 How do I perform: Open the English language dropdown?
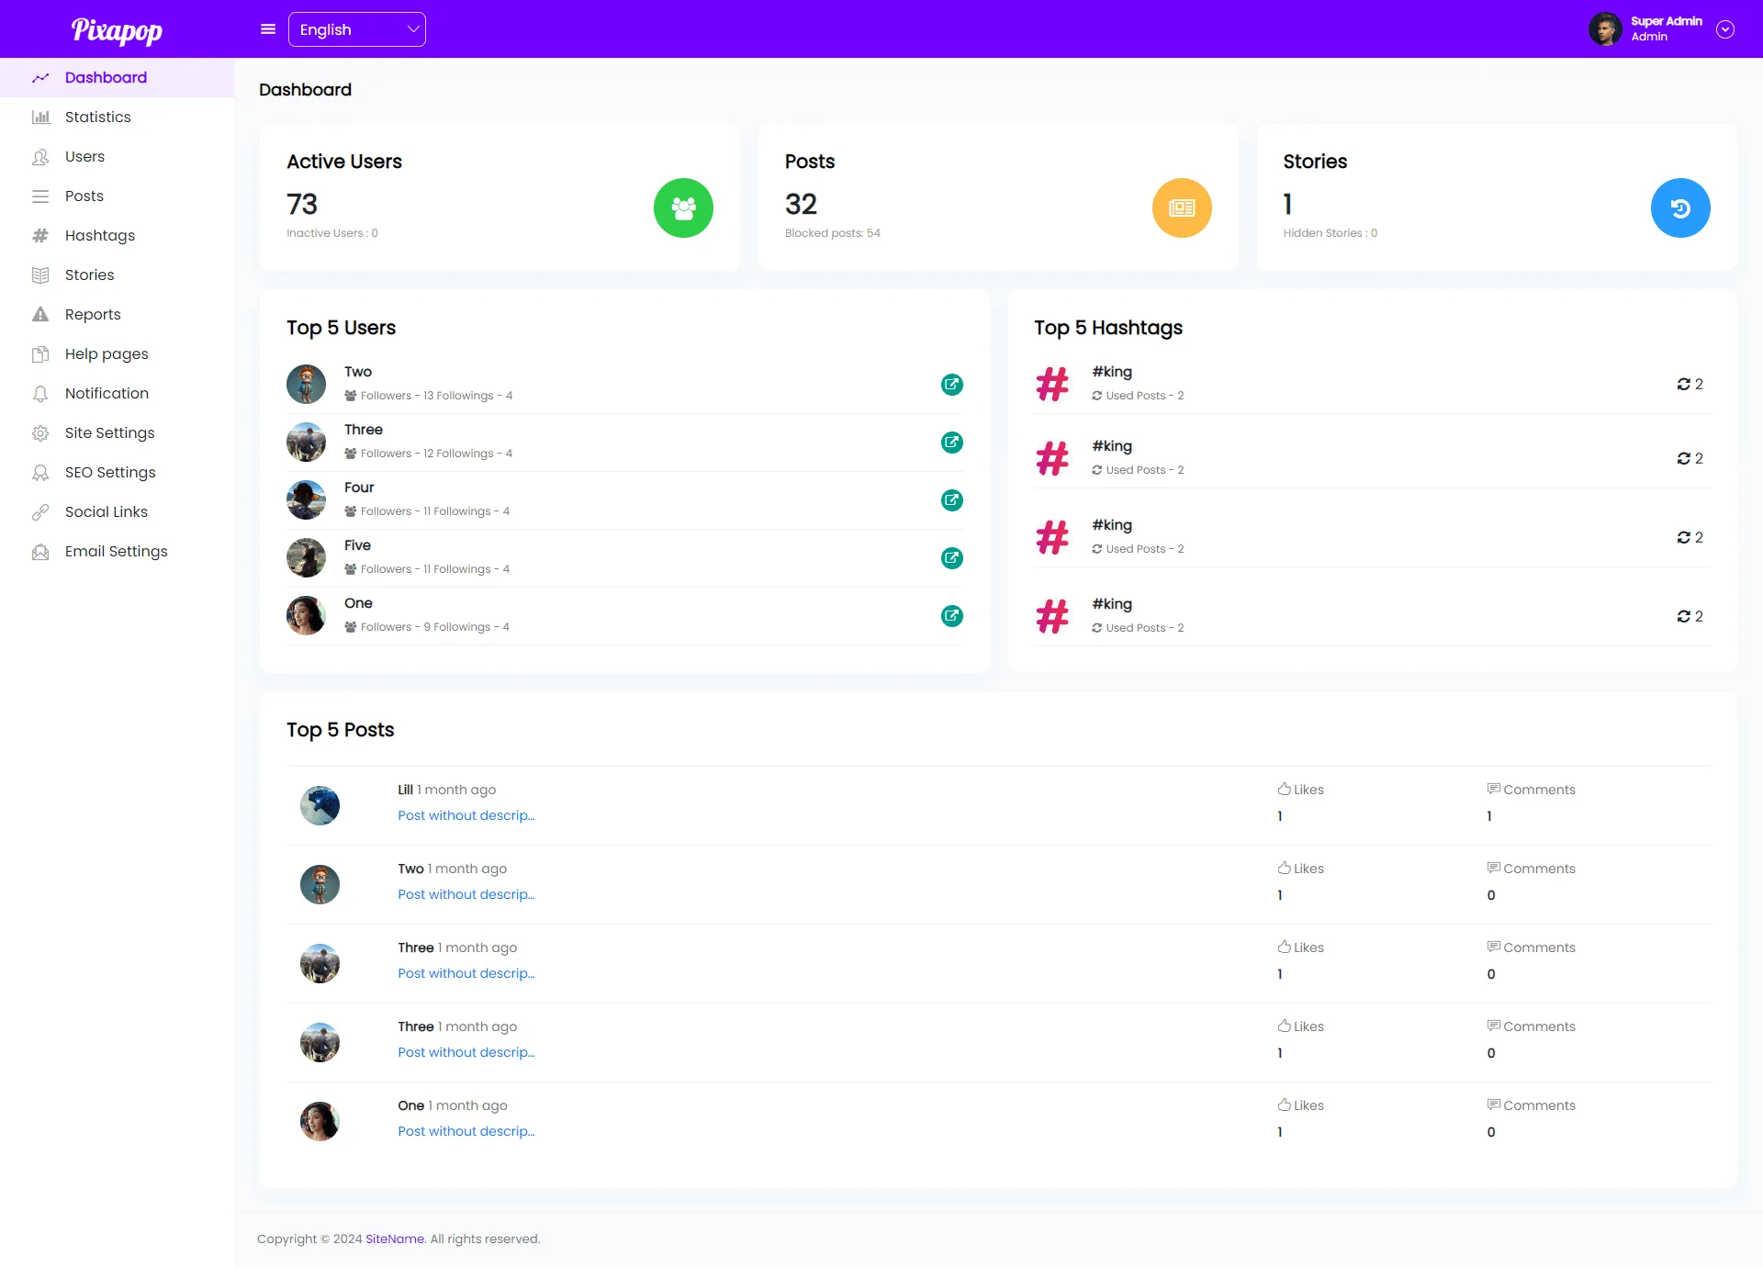tap(357, 29)
